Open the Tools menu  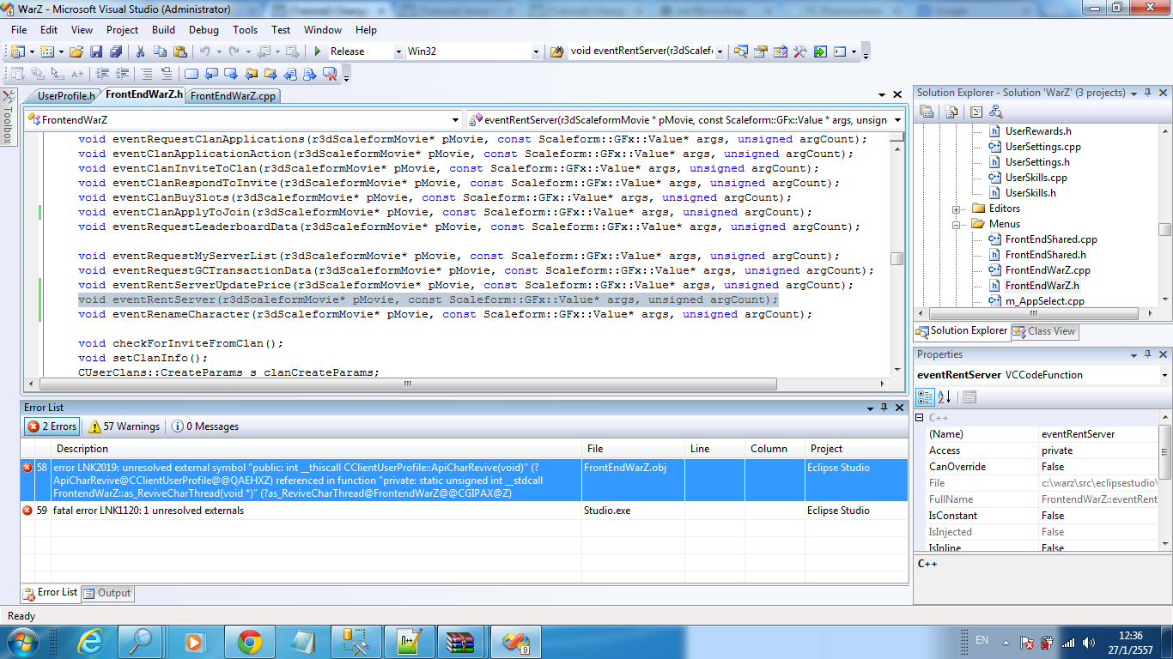(x=245, y=29)
